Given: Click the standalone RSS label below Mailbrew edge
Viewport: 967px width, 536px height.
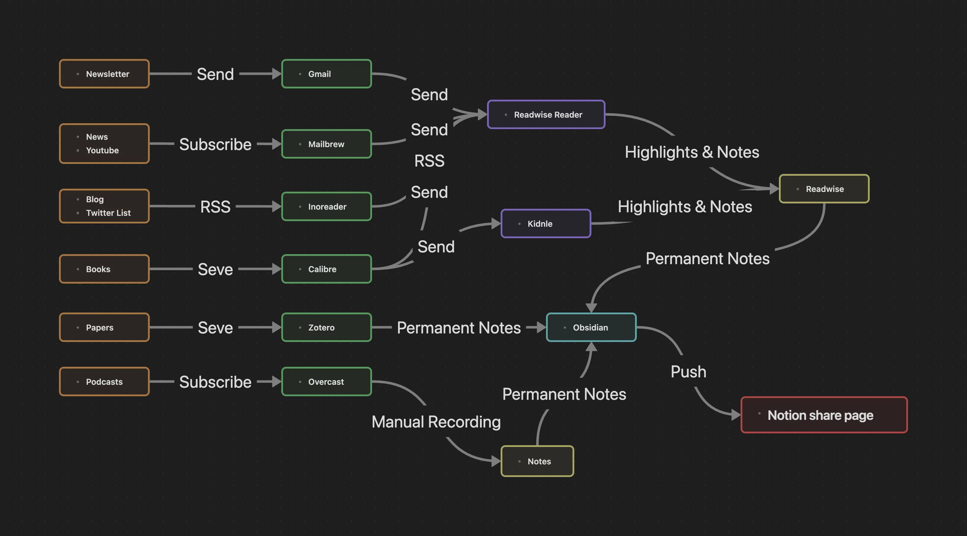Looking at the screenshot, I should [x=430, y=161].
